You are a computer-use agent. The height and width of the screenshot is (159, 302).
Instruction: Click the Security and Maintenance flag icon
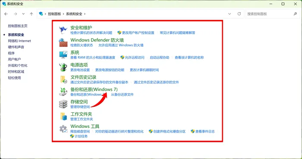(x=63, y=30)
